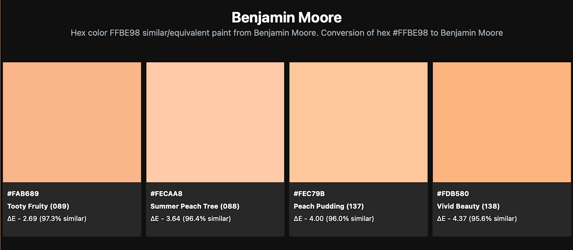The image size is (573, 250).
Task: Click the ΔE 4.00 similarity text
Action: [334, 219]
